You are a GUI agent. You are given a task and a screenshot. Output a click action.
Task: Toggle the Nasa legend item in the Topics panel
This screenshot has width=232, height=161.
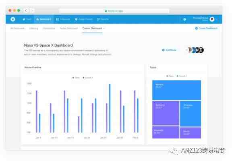[x=170, y=76]
